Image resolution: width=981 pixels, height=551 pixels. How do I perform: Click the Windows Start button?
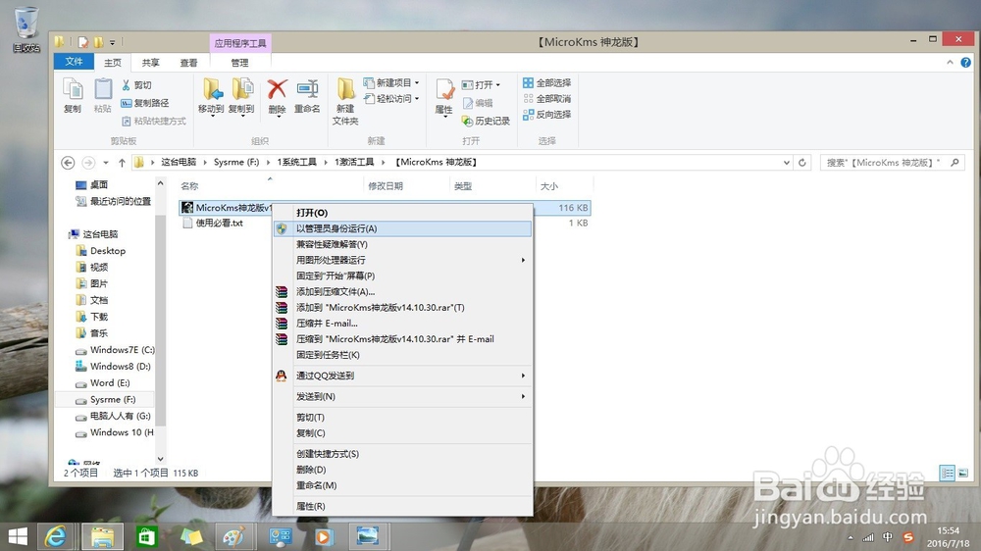pos(18,536)
